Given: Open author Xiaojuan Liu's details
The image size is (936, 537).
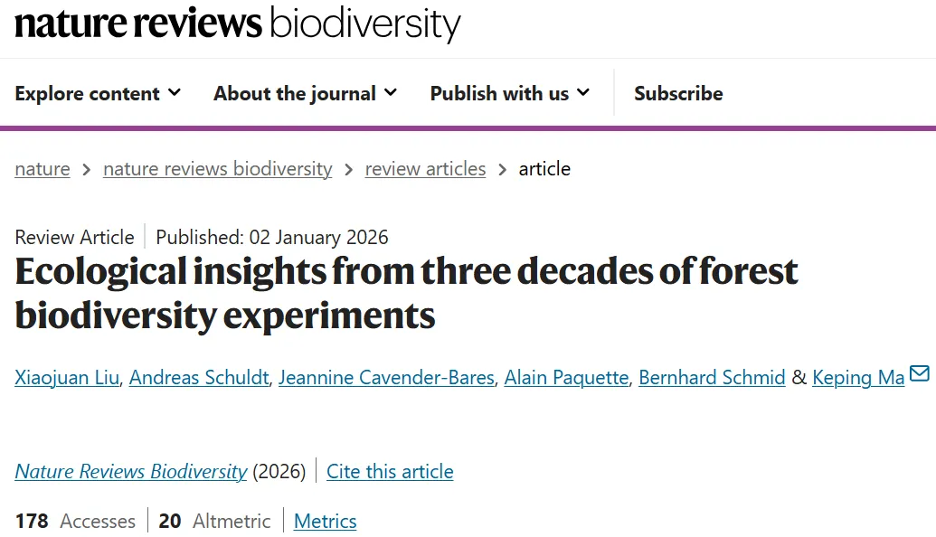Looking at the screenshot, I should click(67, 378).
